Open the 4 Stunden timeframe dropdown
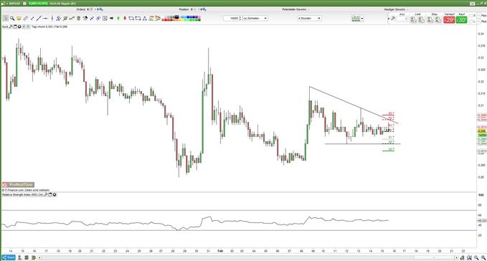 pos(309,19)
